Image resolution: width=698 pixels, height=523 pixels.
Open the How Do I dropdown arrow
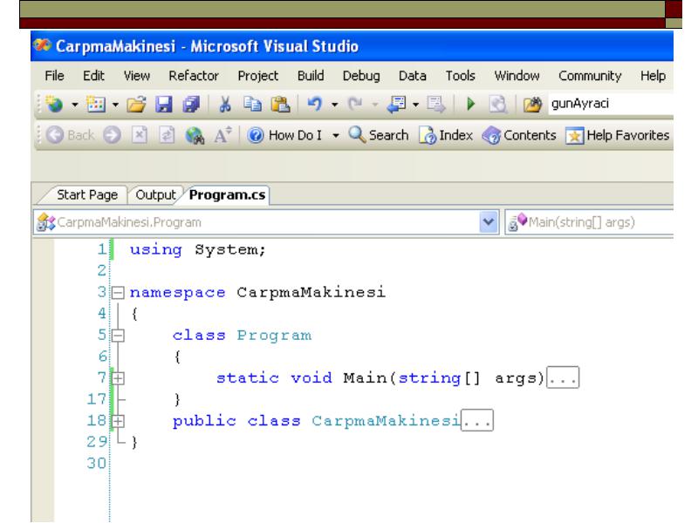336,135
